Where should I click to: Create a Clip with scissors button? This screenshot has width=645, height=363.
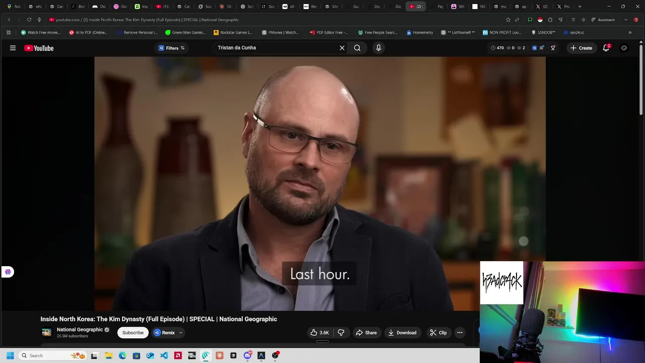click(438, 333)
